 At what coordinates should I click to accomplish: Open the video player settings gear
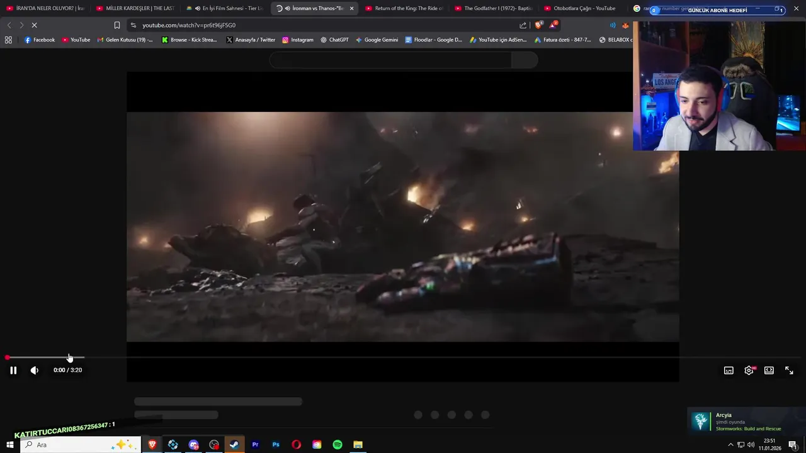pos(749,371)
